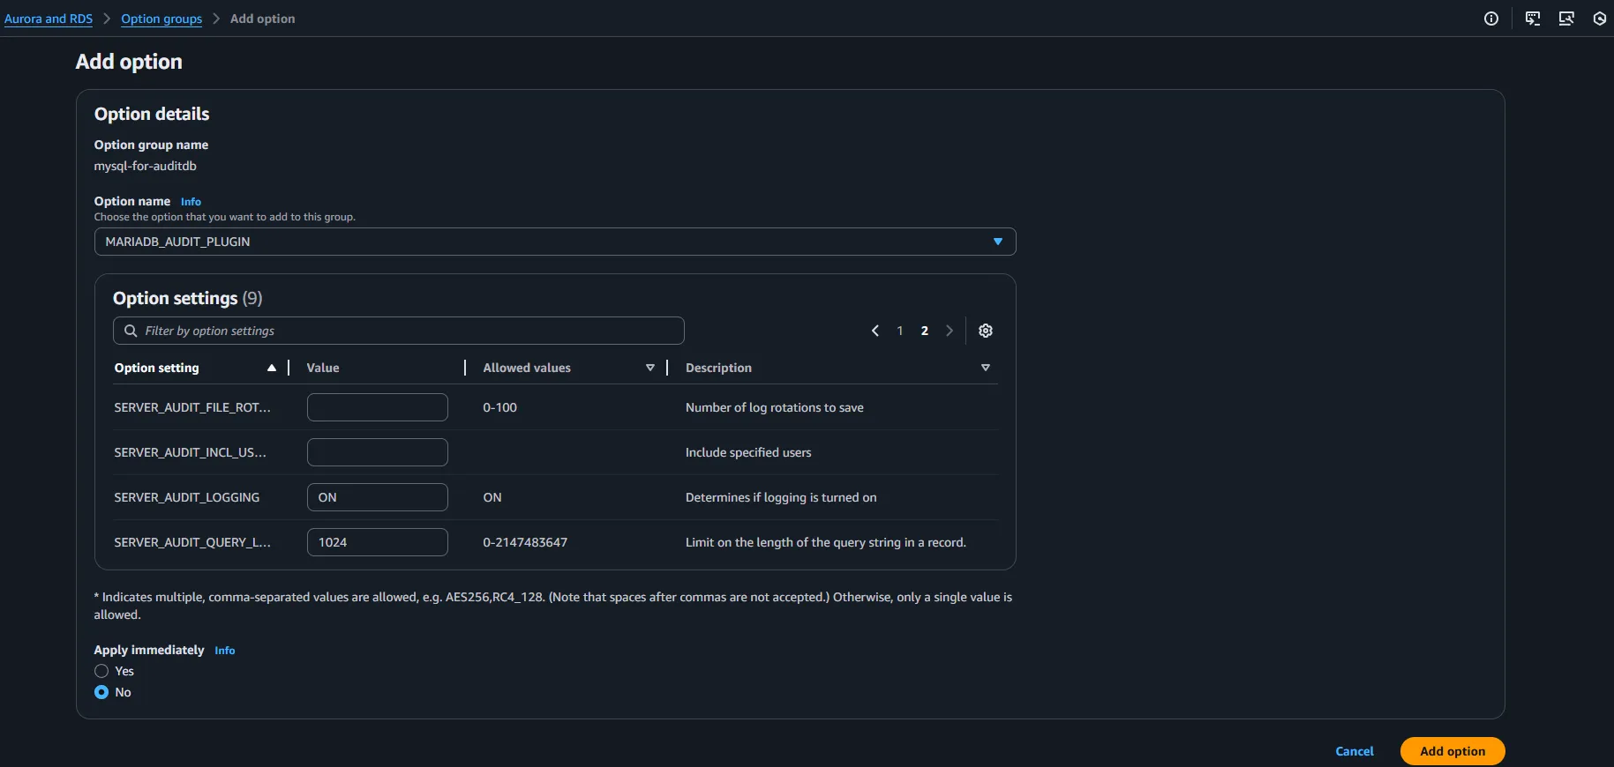Select Yes for Apply immediately
1614x767 pixels.
101,671
